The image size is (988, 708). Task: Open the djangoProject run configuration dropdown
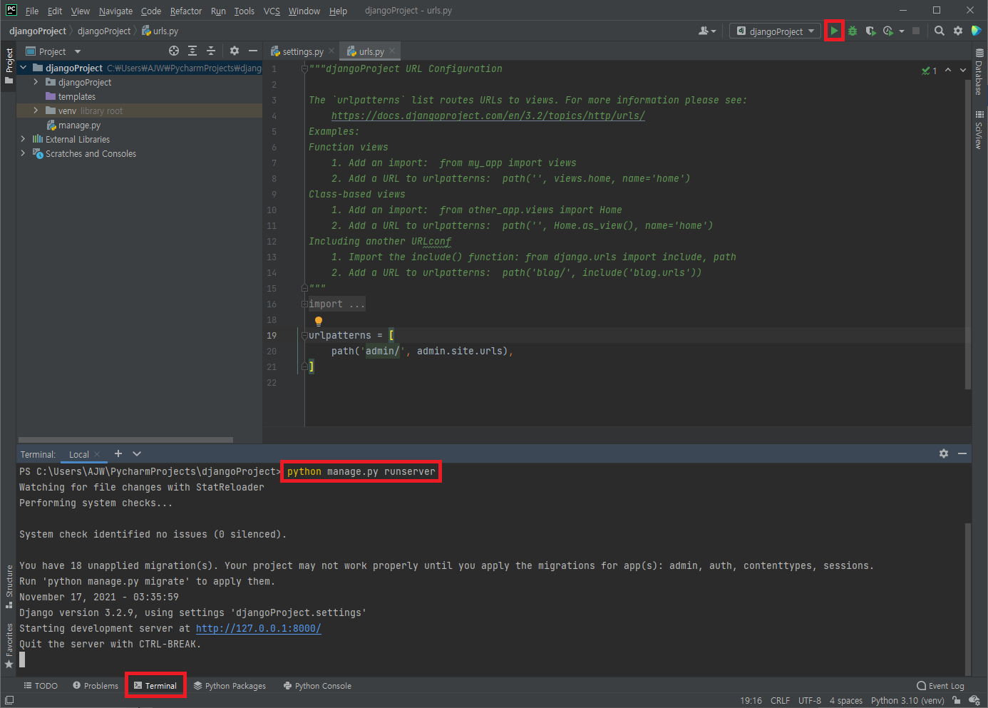click(776, 31)
